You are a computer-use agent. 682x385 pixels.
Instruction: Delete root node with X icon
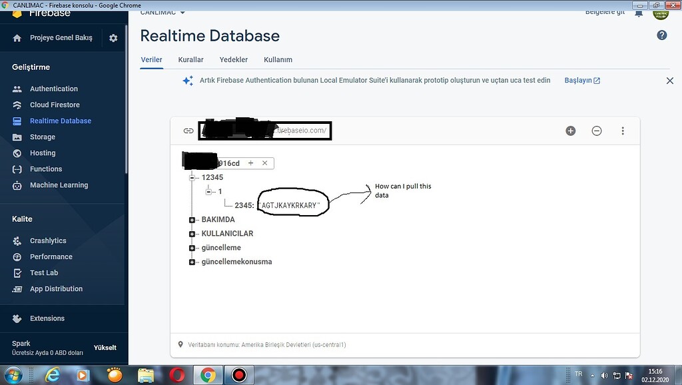(264, 163)
